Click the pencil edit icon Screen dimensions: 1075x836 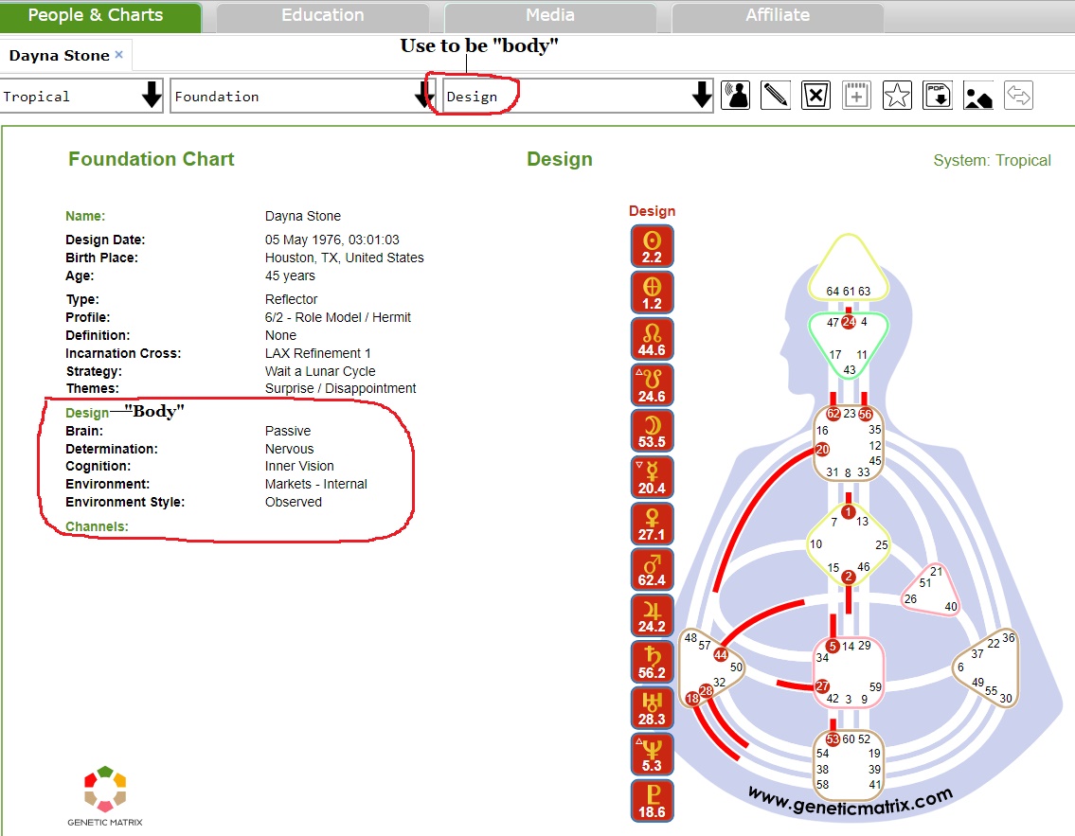[776, 96]
